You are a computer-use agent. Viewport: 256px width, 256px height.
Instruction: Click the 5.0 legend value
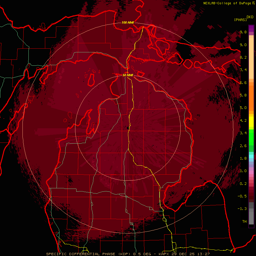coord(243,108)
